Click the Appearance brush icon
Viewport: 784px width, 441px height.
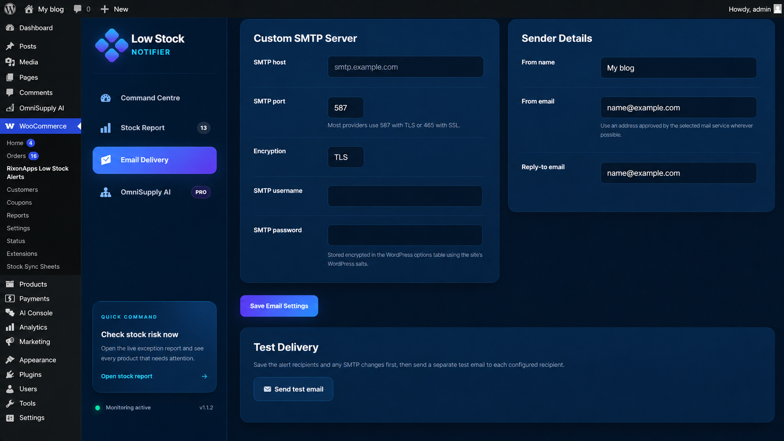point(10,359)
